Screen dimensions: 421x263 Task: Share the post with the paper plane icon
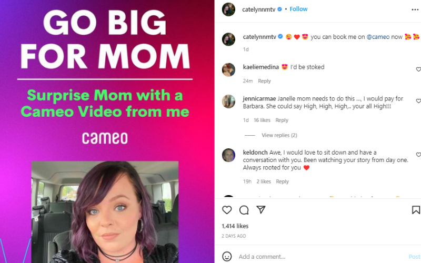pos(261,209)
